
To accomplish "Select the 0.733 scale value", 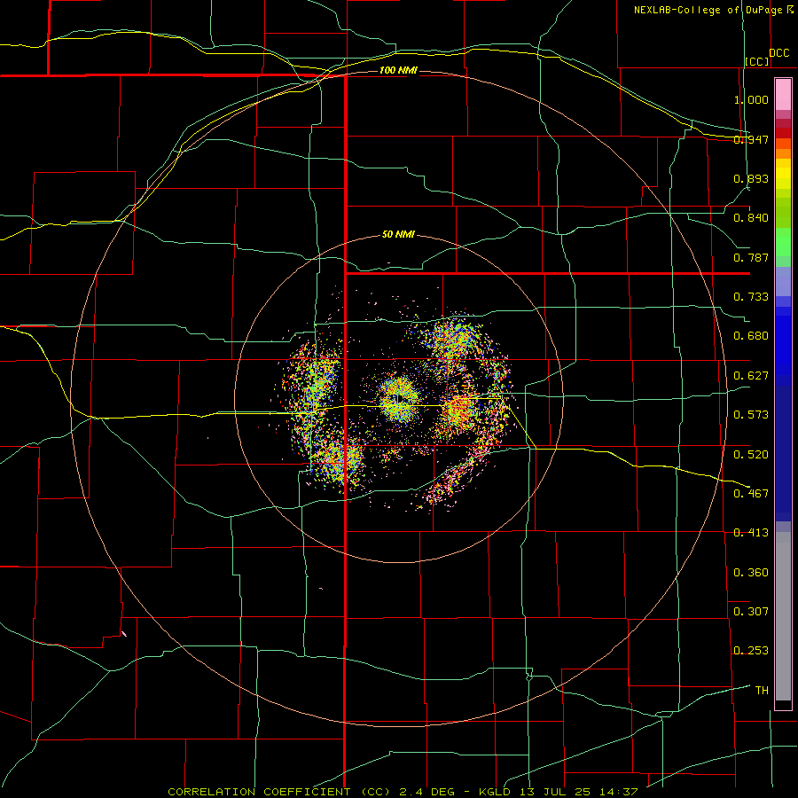I will pos(751,297).
